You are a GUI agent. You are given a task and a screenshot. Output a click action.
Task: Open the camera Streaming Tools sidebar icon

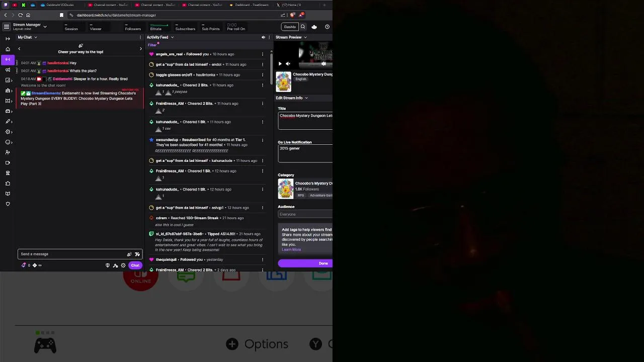pos(8,163)
